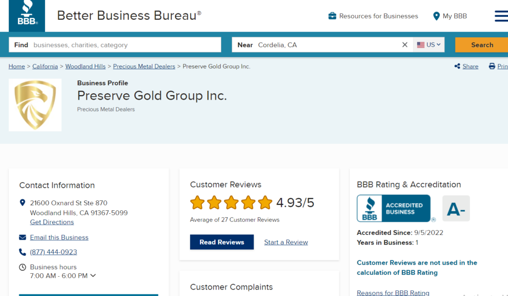Open the Woodland Hills breadcrumb link
Image resolution: width=508 pixels, height=296 pixels.
85,66
